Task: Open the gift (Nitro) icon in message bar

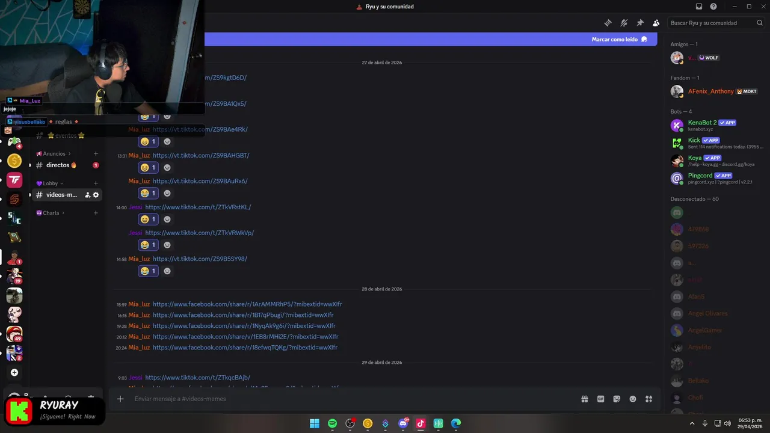Action: [x=584, y=399]
